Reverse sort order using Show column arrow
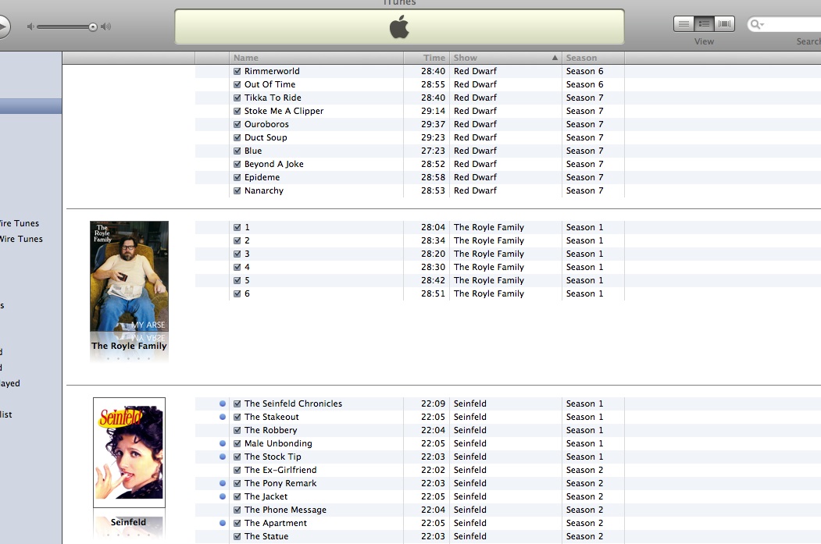The image size is (821, 544). (x=555, y=58)
